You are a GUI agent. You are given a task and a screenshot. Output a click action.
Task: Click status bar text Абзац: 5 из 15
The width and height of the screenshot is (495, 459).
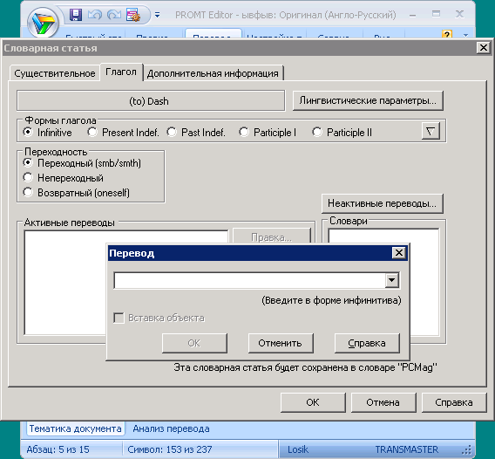pos(58,449)
